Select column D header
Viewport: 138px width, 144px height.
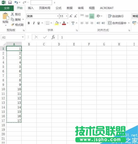coord(59,44)
